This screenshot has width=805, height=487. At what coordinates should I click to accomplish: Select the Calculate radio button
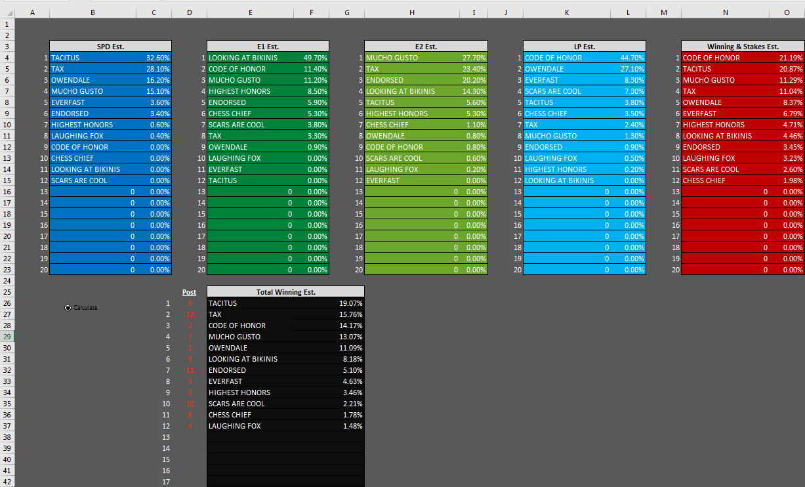pos(69,308)
